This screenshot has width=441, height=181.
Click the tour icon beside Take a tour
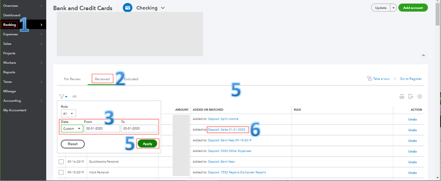(x=369, y=79)
